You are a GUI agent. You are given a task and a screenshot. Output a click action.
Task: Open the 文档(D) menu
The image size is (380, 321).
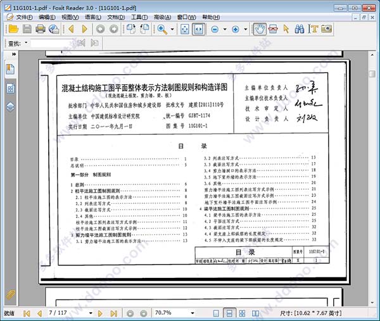coord(116,17)
